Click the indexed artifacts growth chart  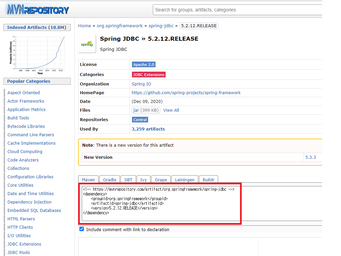click(x=37, y=55)
